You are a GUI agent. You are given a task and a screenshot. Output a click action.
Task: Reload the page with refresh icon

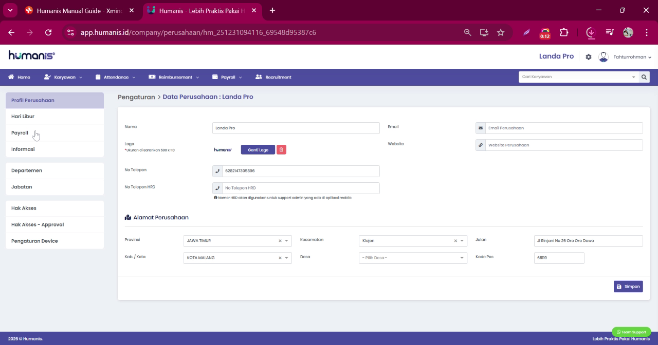(48, 32)
